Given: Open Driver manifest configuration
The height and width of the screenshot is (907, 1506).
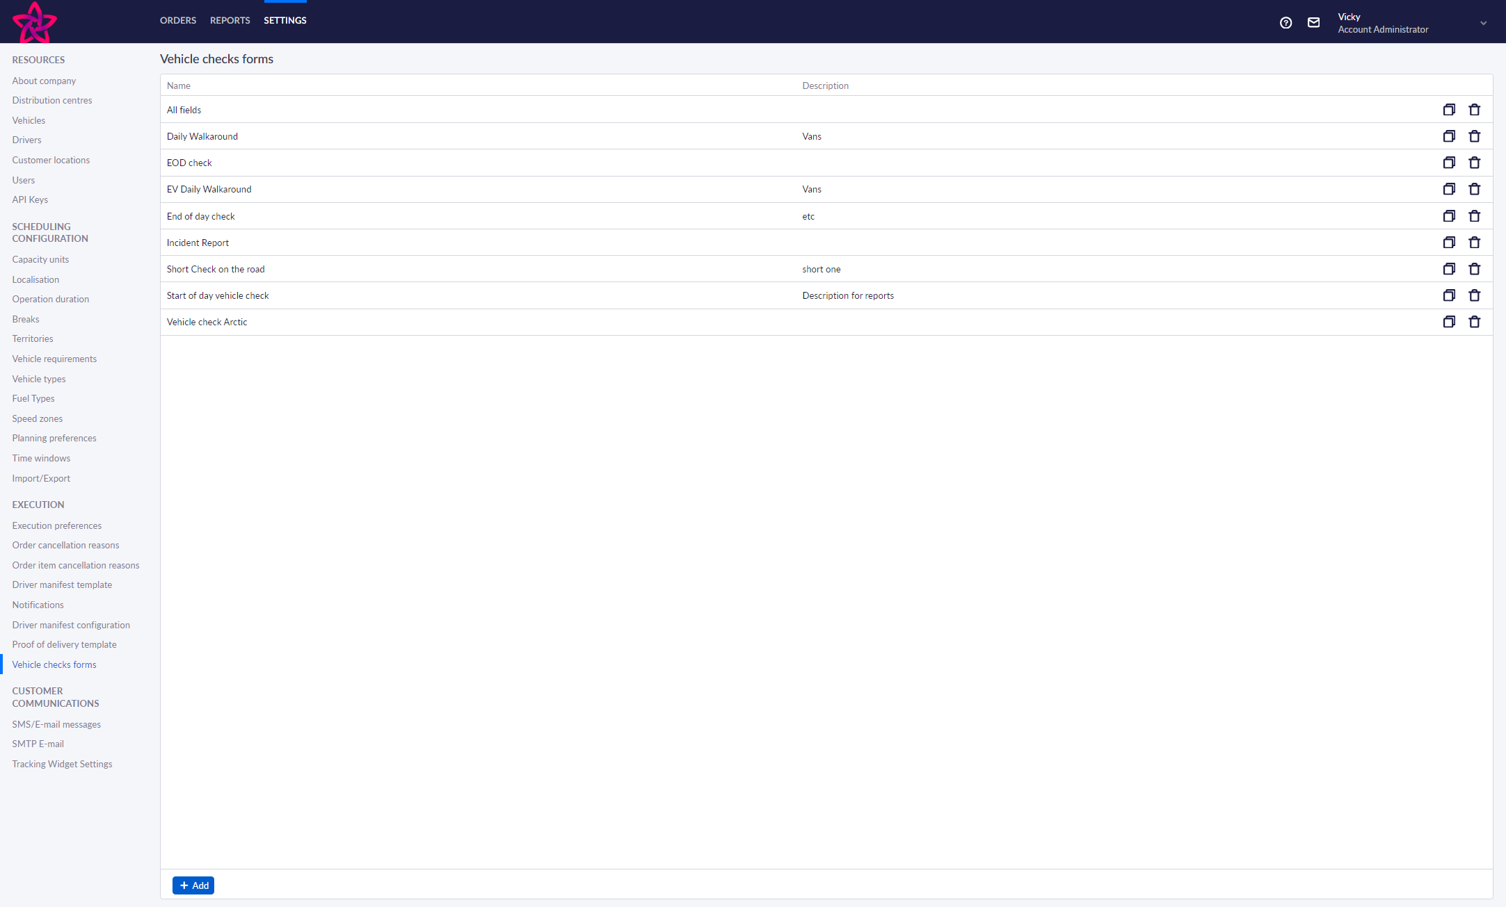Looking at the screenshot, I should tap(71, 625).
